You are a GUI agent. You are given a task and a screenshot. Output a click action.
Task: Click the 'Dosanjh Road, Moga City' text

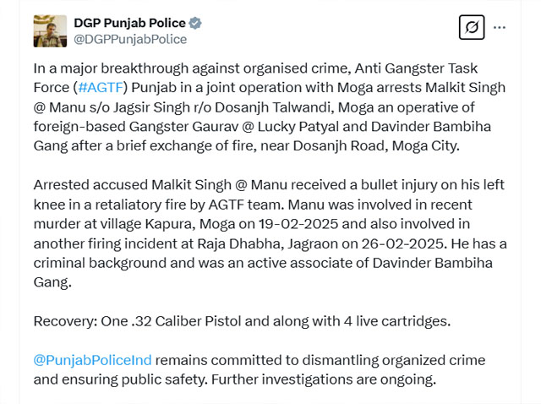[x=376, y=146]
